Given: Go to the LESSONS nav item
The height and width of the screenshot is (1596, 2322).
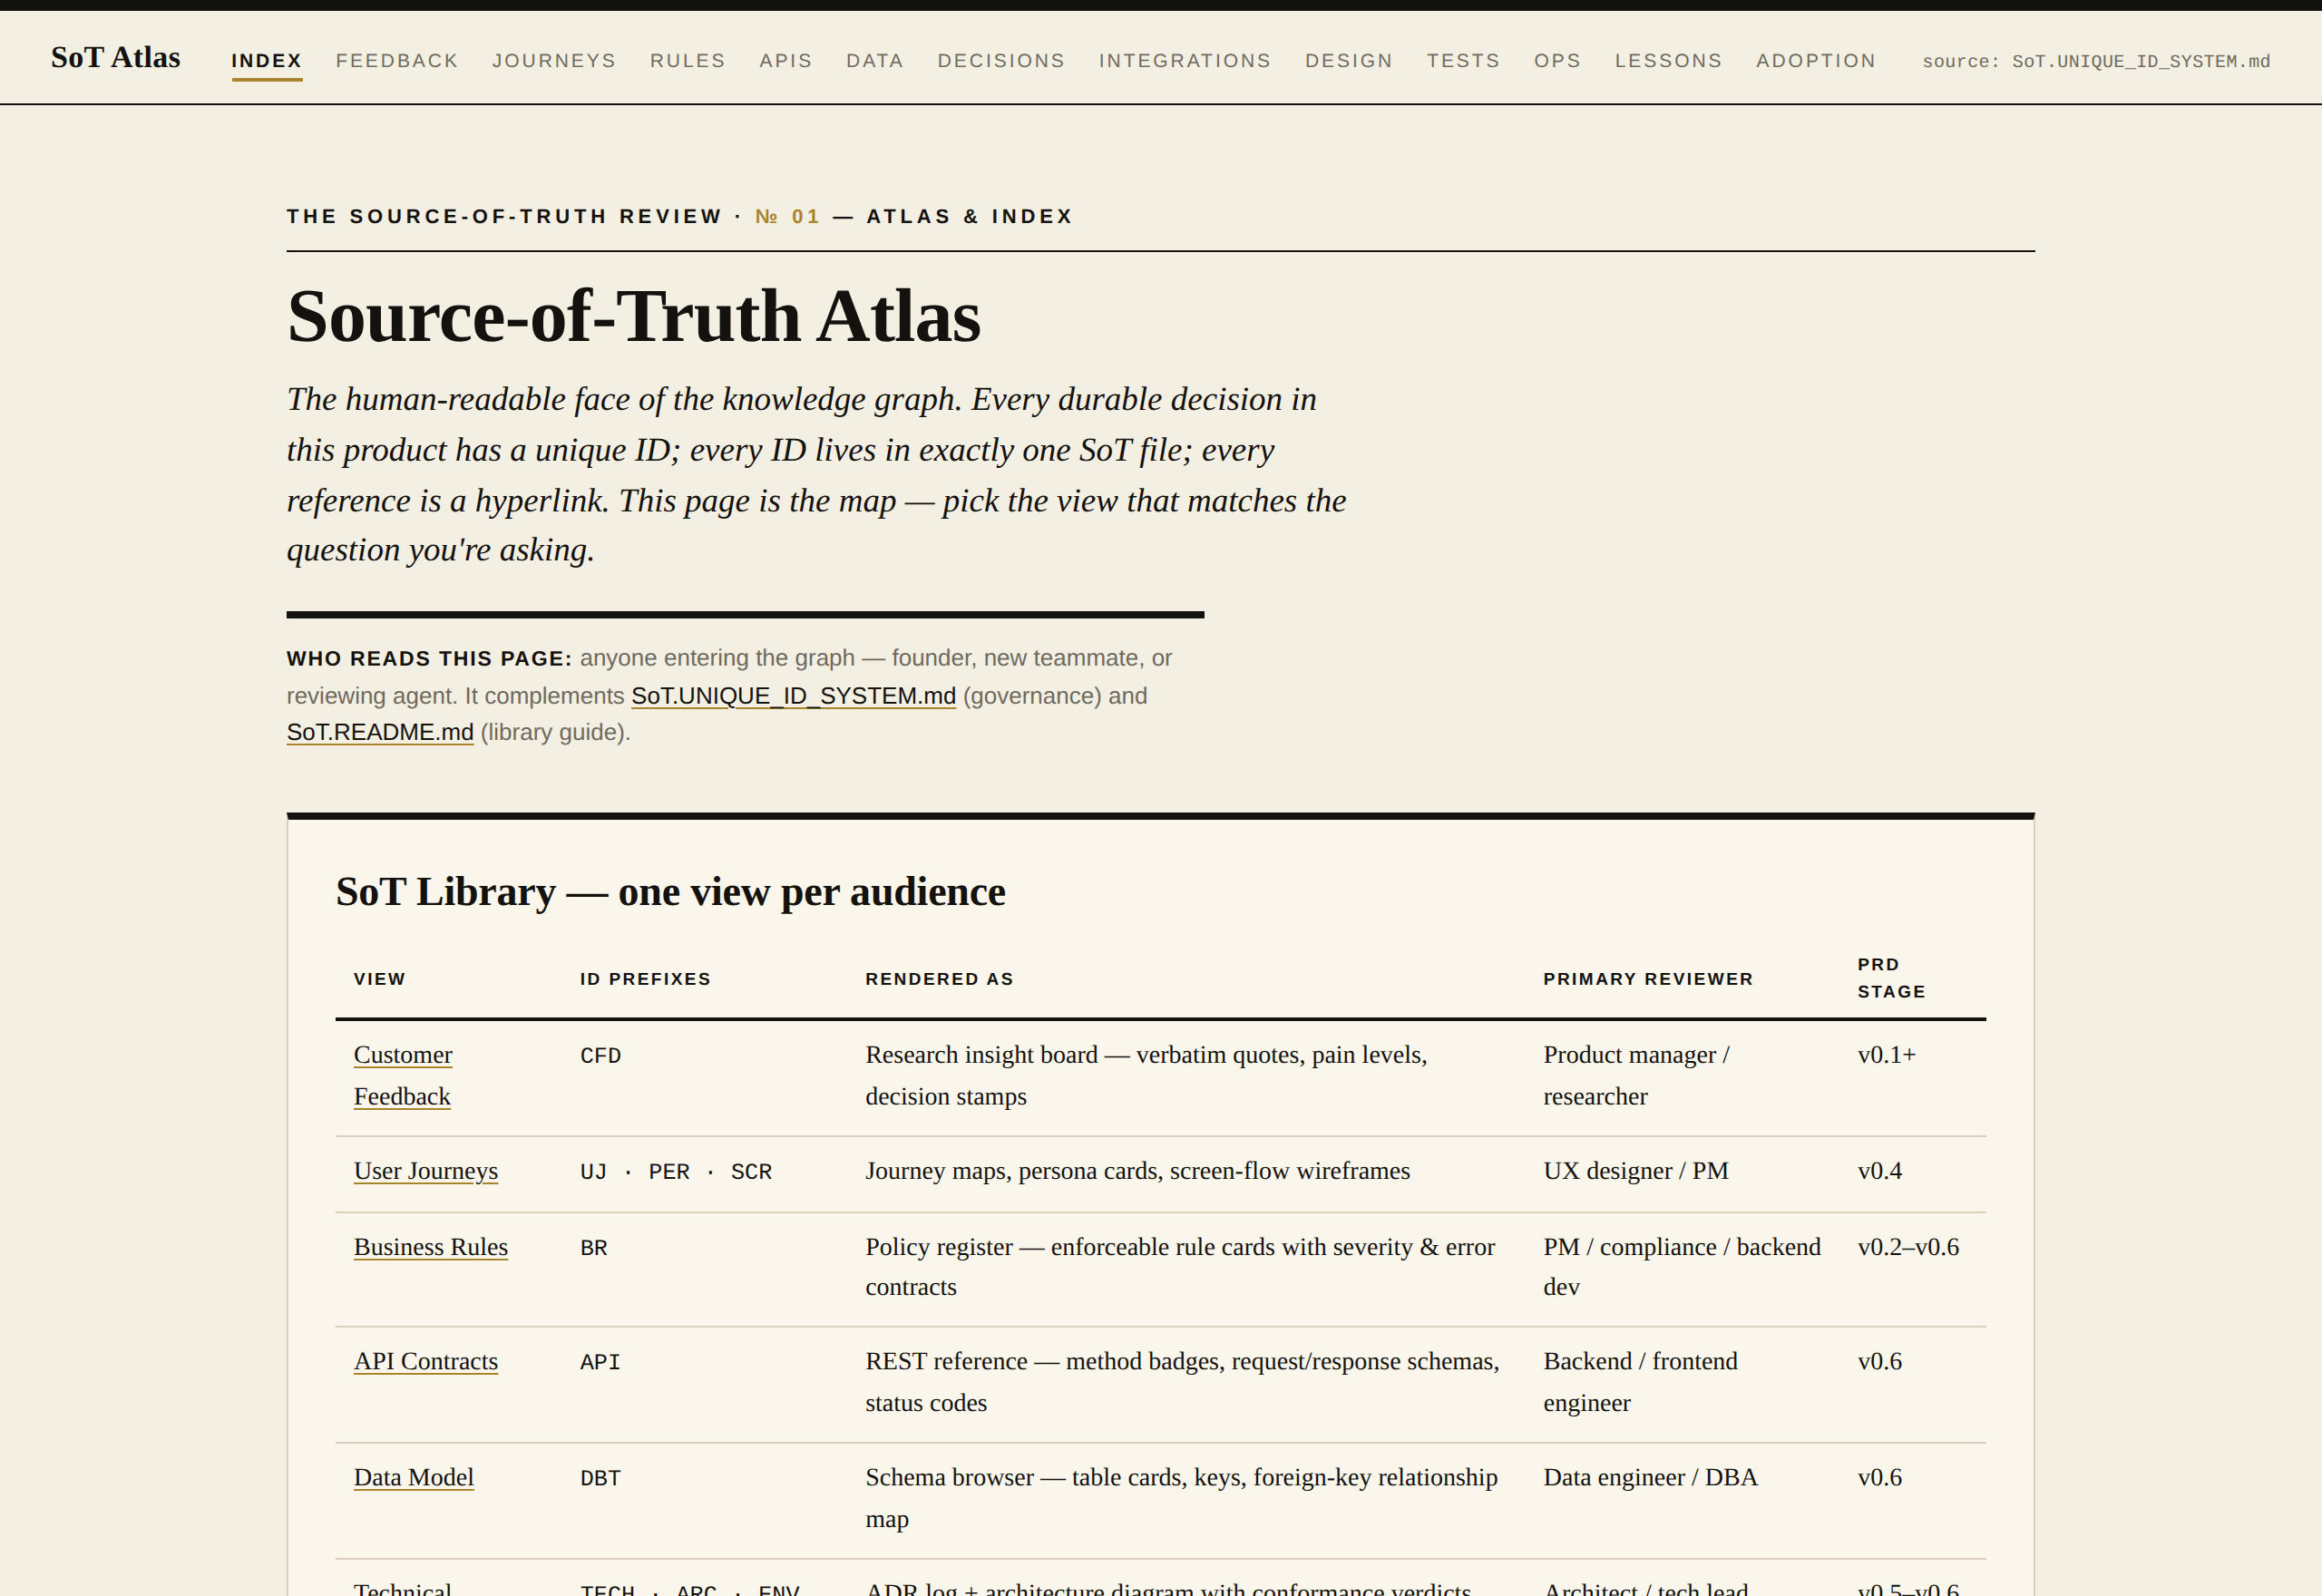Looking at the screenshot, I should [1668, 61].
